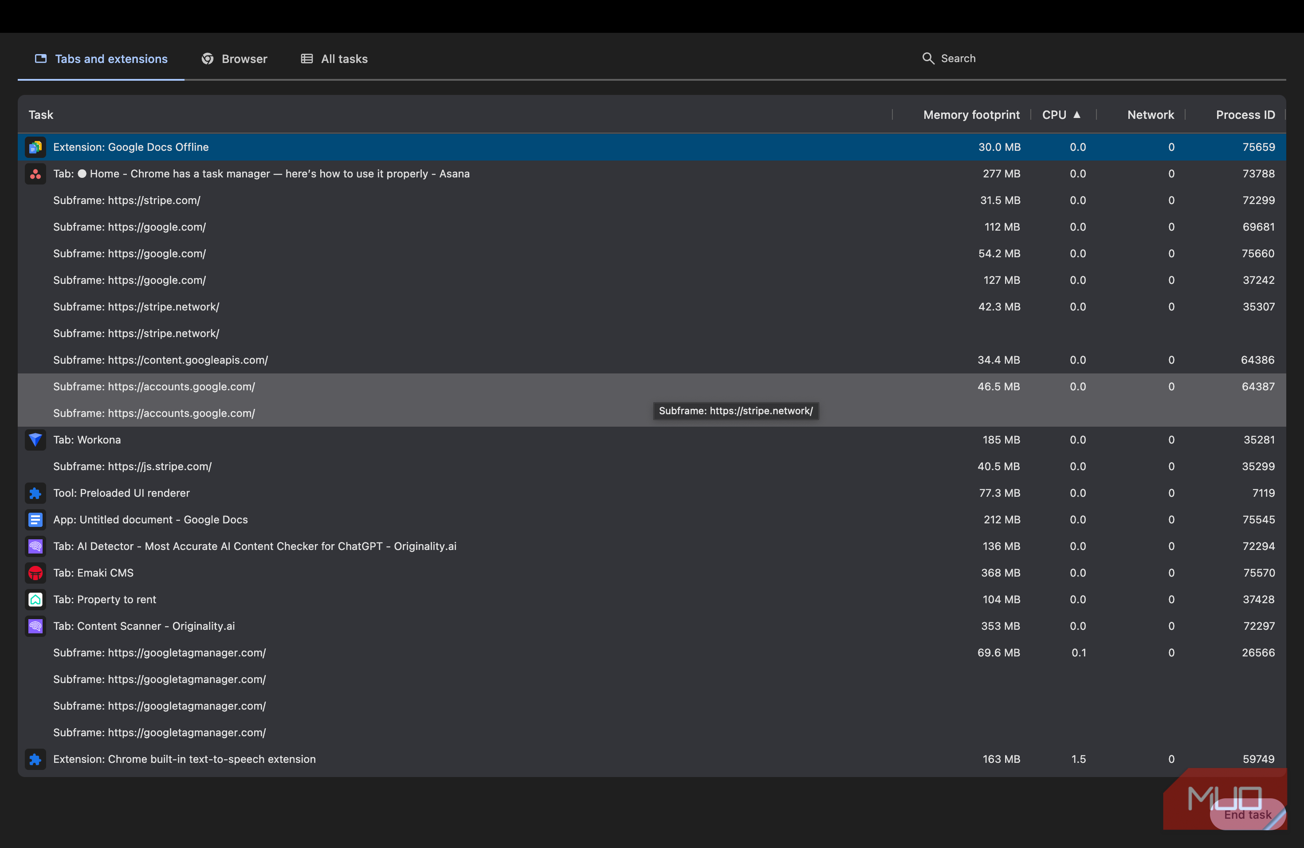
Task: Click the 69.6 MB memory value
Action: 998,653
